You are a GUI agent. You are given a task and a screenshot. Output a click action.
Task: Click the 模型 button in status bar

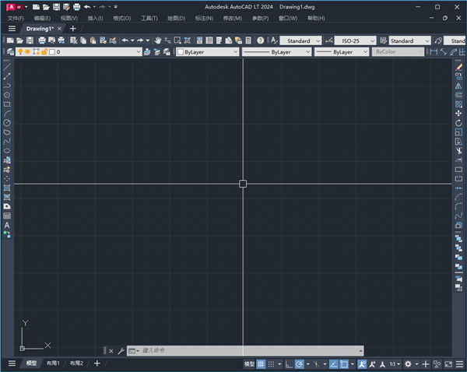249,363
